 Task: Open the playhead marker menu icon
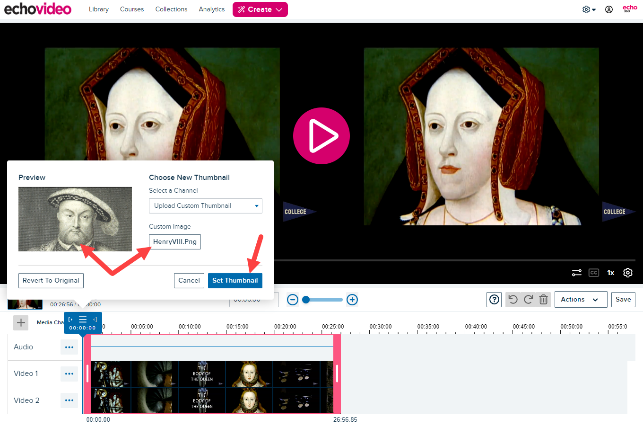83,320
